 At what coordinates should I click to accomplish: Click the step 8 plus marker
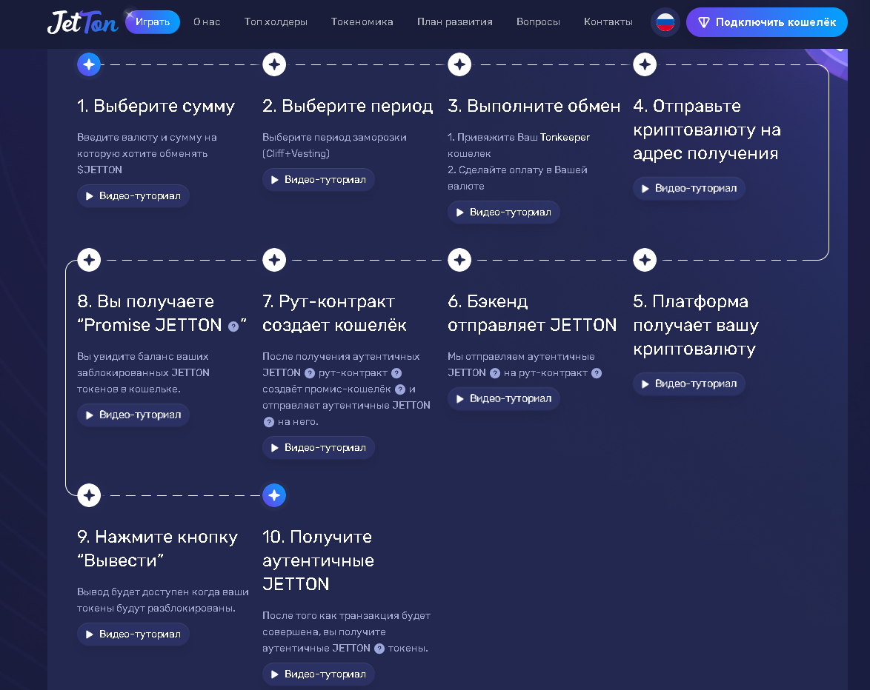point(89,260)
